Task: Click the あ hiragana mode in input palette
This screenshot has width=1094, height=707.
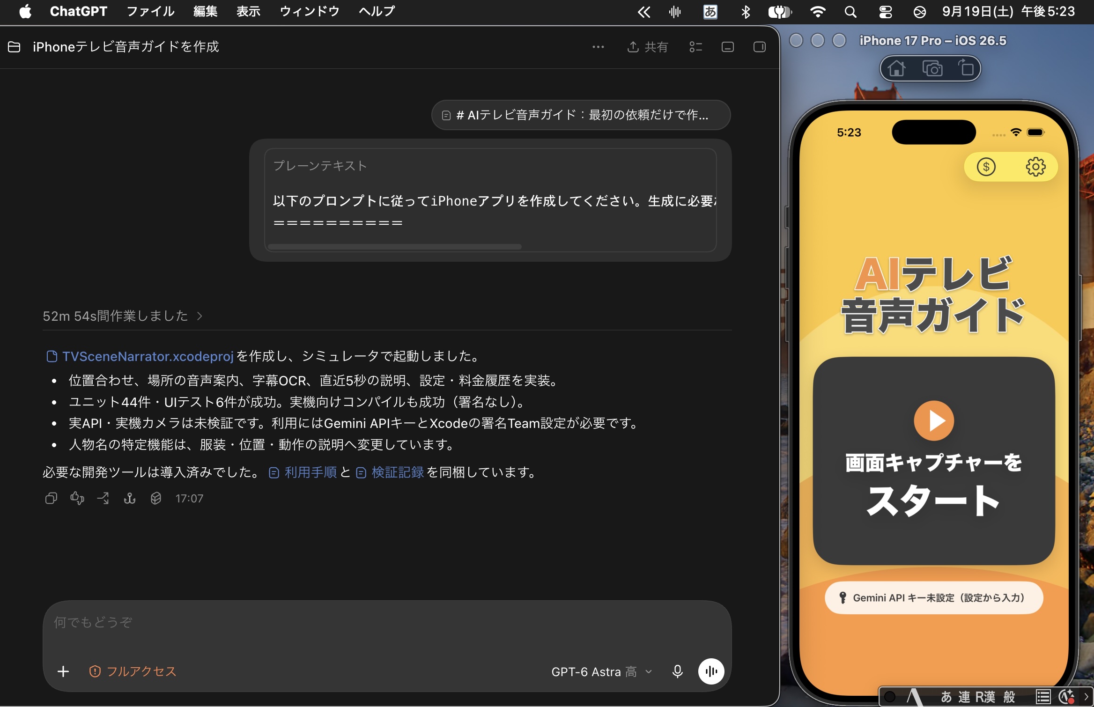Action: (946, 697)
